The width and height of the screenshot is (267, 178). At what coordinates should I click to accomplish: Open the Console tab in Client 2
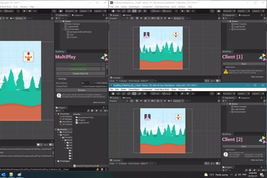point(115,160)
